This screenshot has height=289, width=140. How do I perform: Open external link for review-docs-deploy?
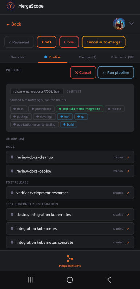128,171
